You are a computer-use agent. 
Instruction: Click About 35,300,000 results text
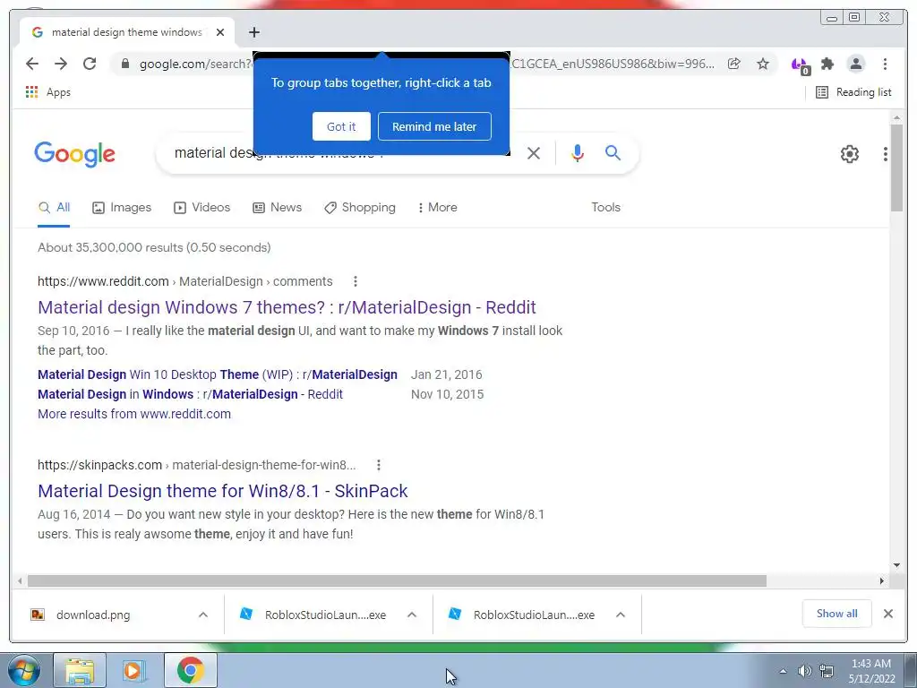(x=154, y=247)
